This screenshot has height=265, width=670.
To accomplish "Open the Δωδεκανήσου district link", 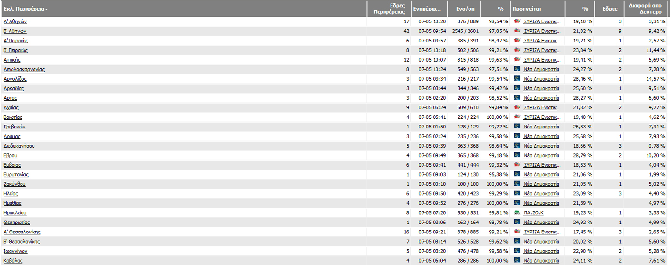I will (x=19, y=146).
